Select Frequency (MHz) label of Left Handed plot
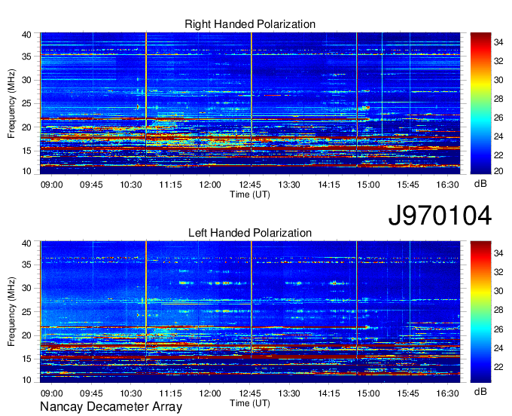Viewport: 512px width, 416px height. tap(11, 312)
